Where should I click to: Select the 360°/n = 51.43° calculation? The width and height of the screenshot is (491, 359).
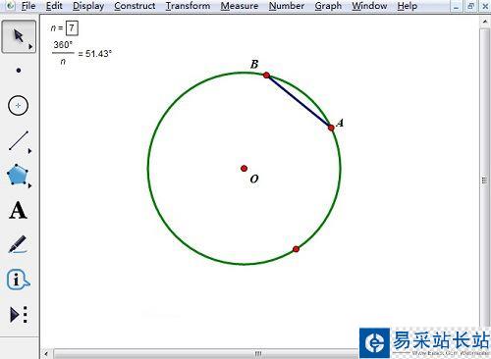pos(82,53)
